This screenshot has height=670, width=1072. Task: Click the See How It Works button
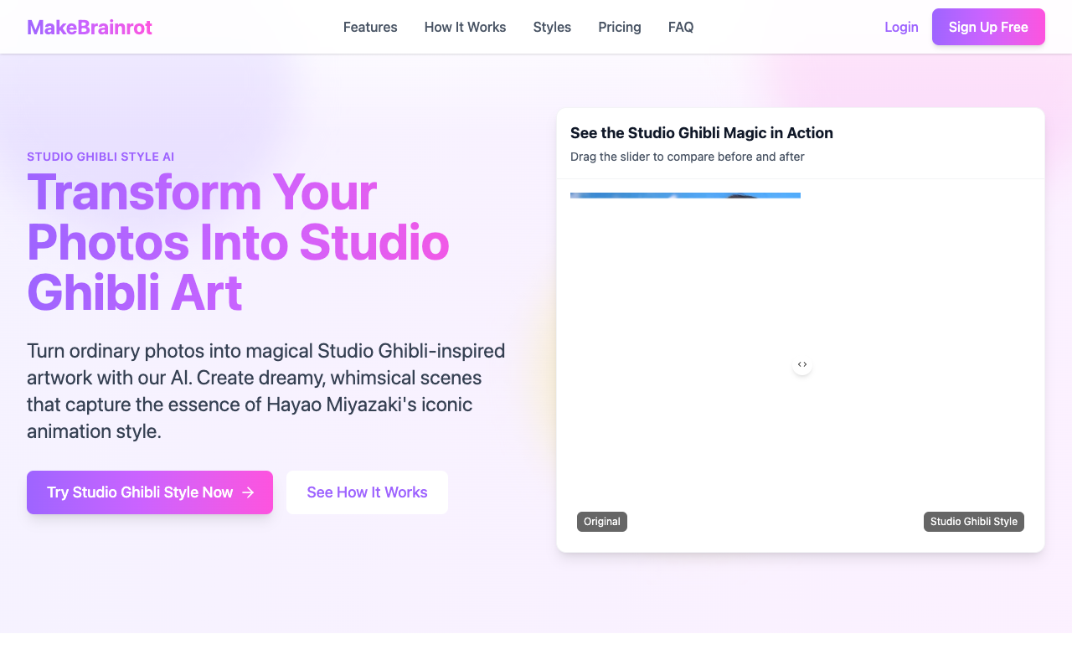pos(367,492)
